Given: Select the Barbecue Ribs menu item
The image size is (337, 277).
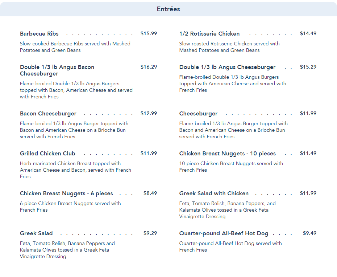Looking at the screenshot, I should tap(39, 34).
